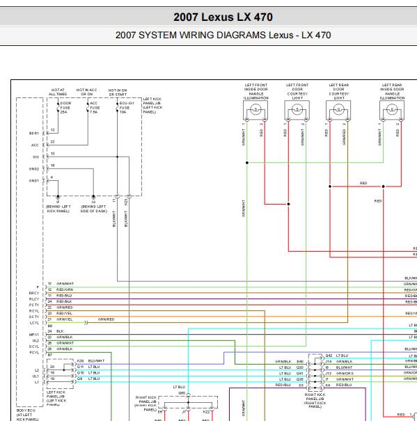Image resolution: width=417 pixels, height=421 pixels.
Task: Click the ECU-IG1 fuse 10A symbol
Action: (117, 107)
